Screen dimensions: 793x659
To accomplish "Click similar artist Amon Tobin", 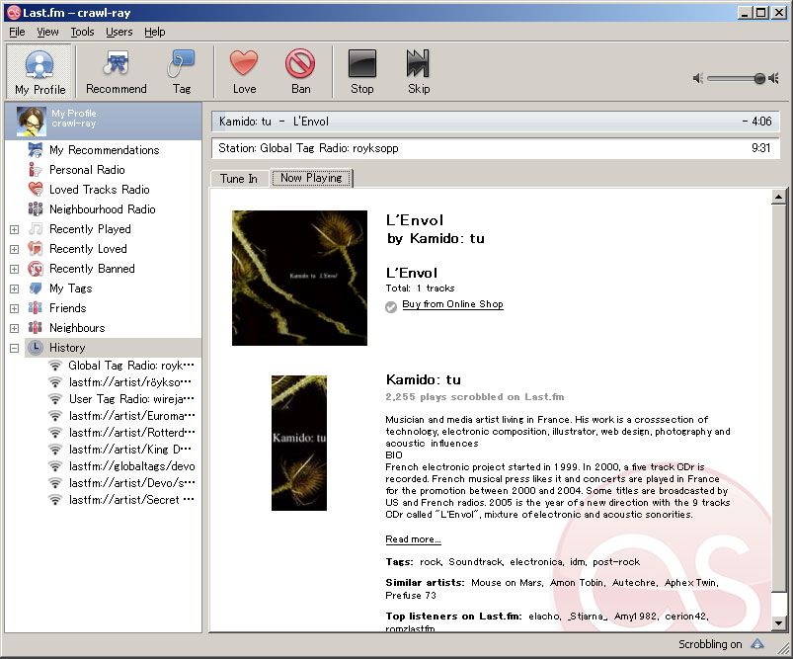I will (x=577, y=583).
